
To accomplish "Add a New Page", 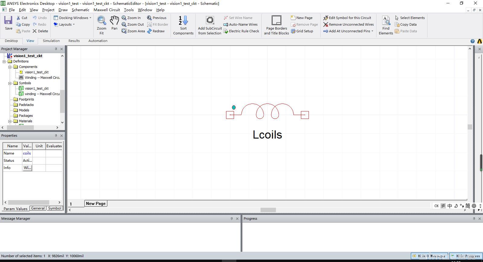I will click(x=302, y=18).
